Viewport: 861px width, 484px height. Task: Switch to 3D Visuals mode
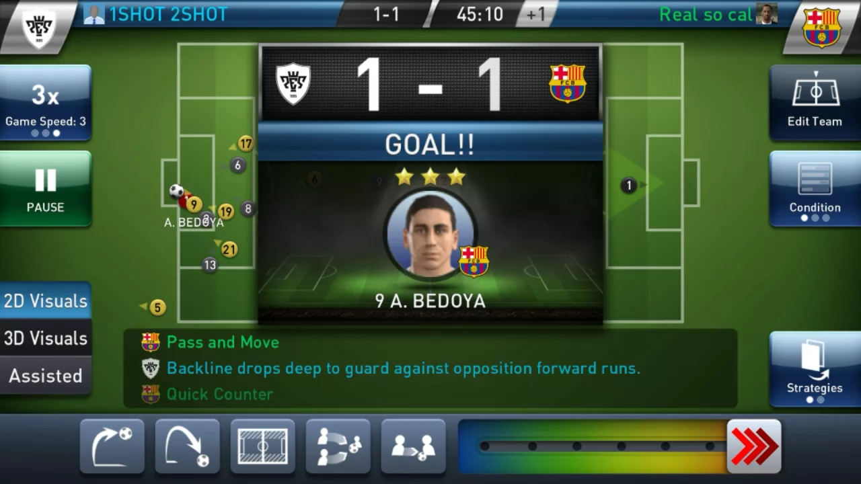pos(45,338)
